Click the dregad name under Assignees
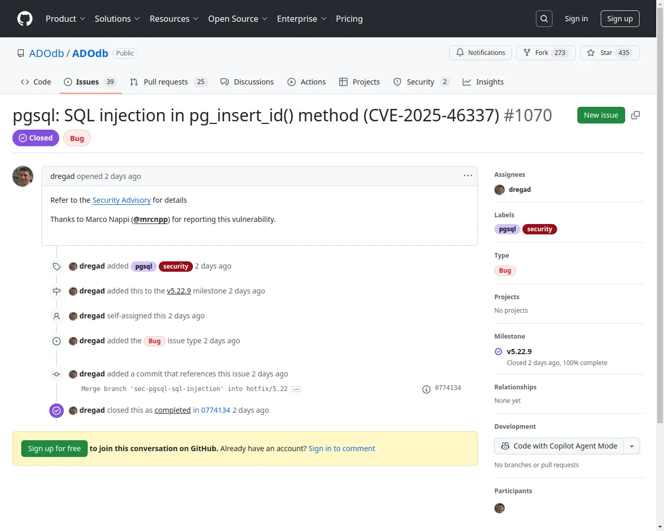 [520, 190]
